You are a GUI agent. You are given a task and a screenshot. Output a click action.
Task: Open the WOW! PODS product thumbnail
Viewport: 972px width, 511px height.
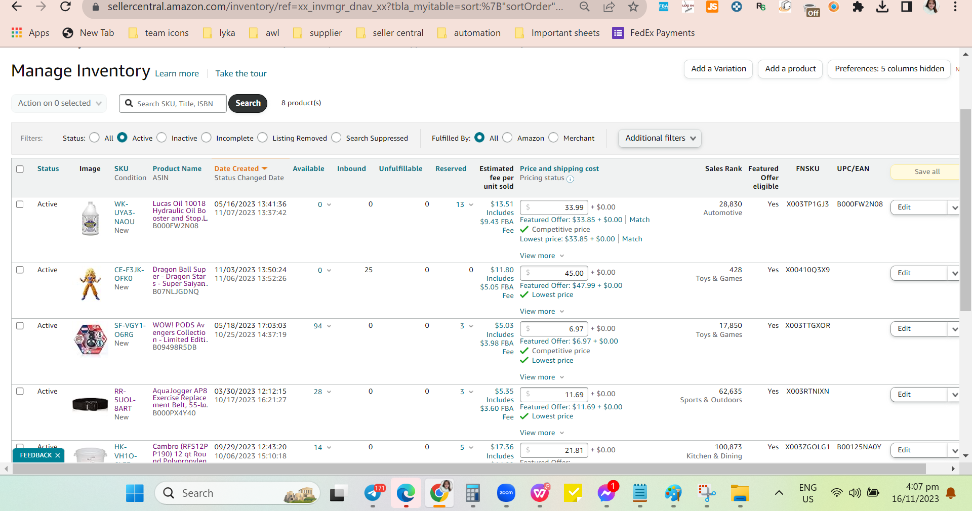tap(91, 340)
